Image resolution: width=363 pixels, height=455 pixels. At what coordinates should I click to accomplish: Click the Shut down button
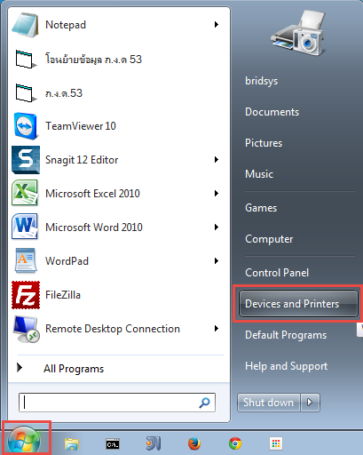[269, 403]
